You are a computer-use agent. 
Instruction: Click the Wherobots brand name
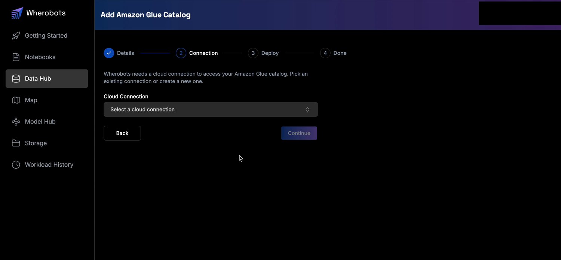[x=46, y=13]
